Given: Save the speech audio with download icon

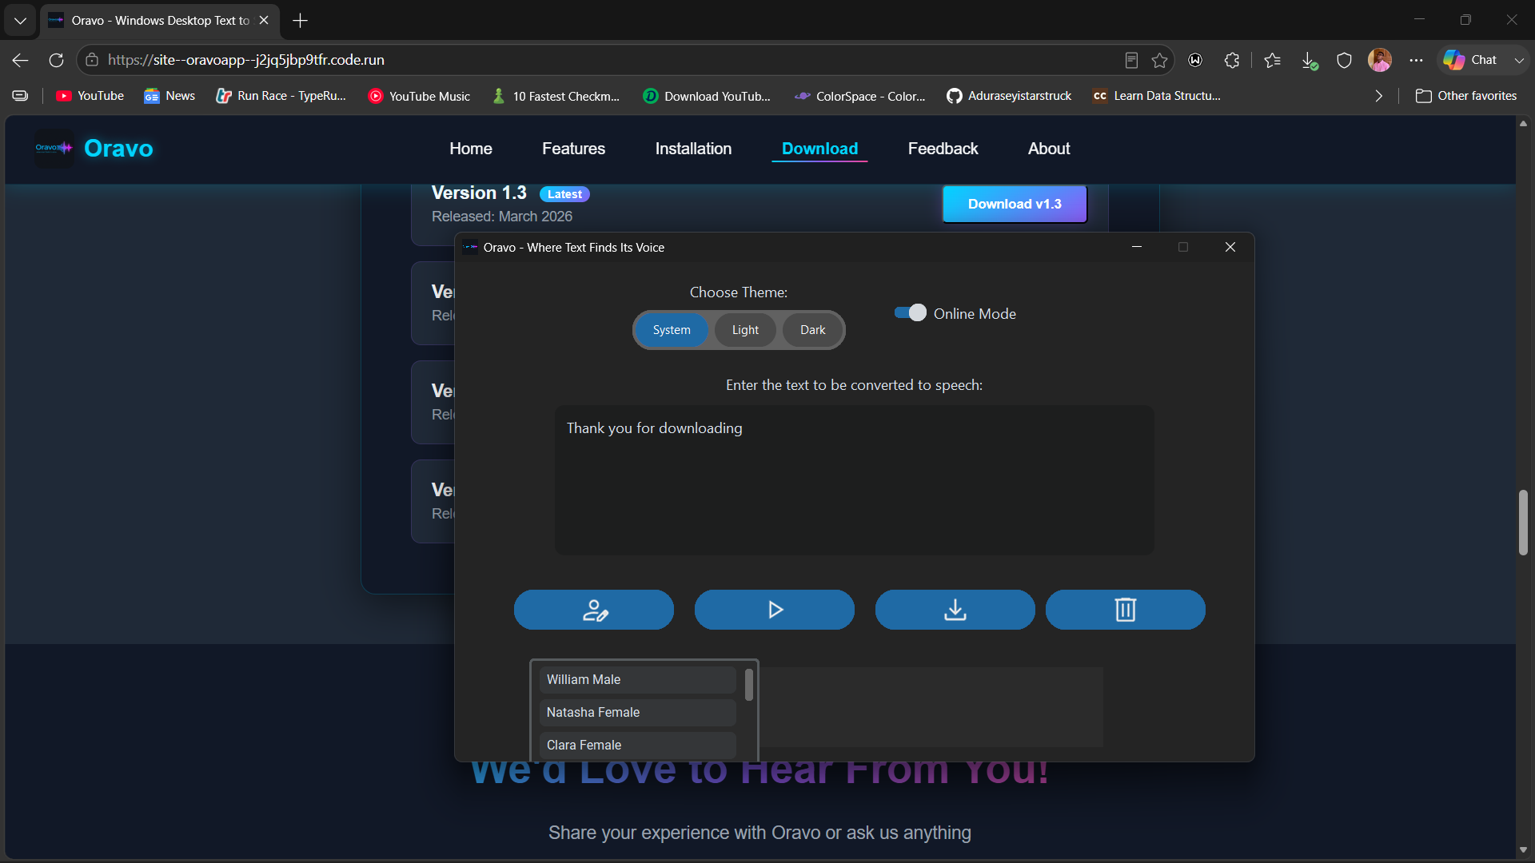Looking at the screenshot, I should [x=955, y=610].
